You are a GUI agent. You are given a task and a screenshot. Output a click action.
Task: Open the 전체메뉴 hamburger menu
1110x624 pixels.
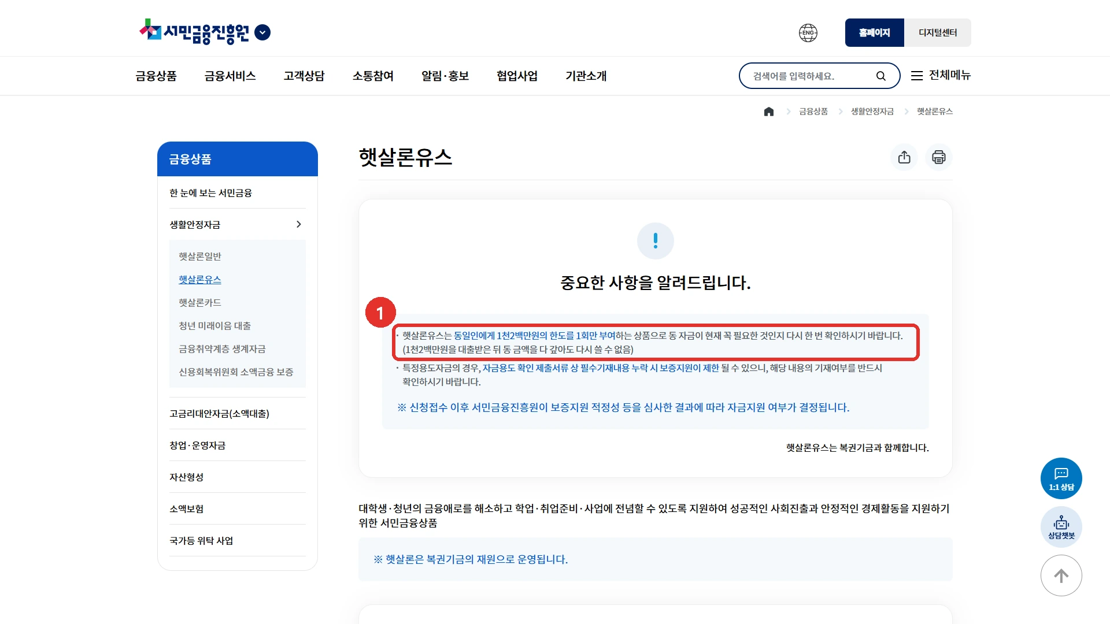941,75
